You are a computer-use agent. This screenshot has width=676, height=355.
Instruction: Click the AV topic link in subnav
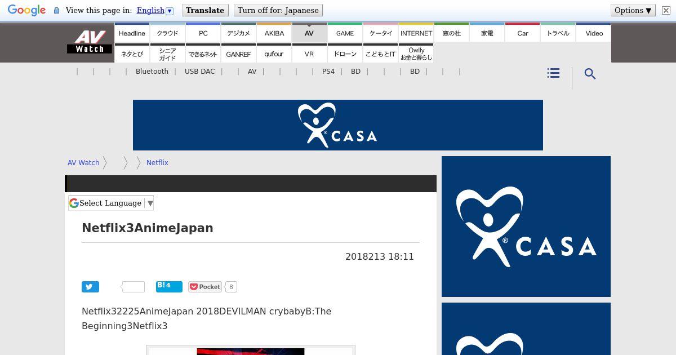click(252, 72)
